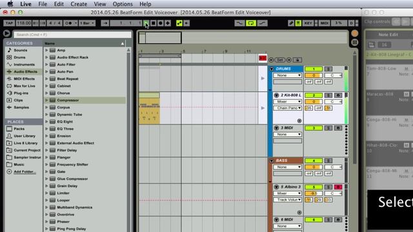This screenshot has width=413, height=232.
Task: Select Clips category in browser
Action: [x=18, y=101]
